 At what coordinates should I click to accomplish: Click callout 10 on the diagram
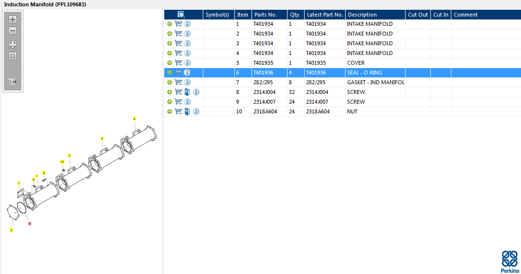(x=62, y=162)
